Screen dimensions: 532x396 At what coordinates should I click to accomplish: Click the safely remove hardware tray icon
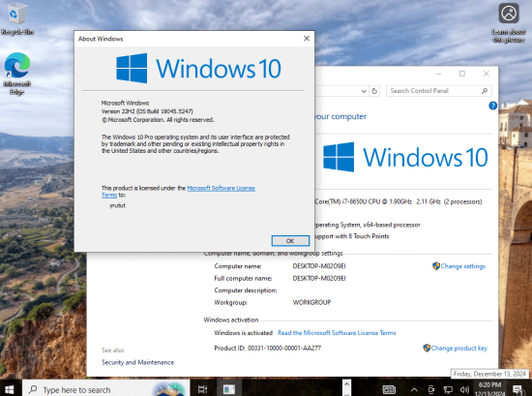click(x=431, y=389)
